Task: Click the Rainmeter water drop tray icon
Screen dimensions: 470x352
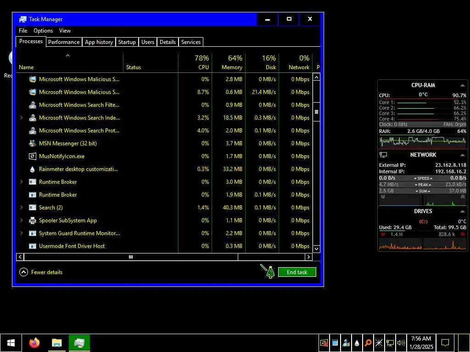Action: tap(357, 343)
